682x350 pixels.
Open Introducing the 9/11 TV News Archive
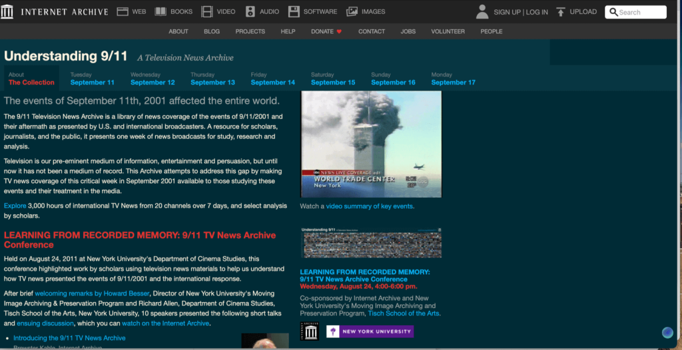tap(69, 338)
